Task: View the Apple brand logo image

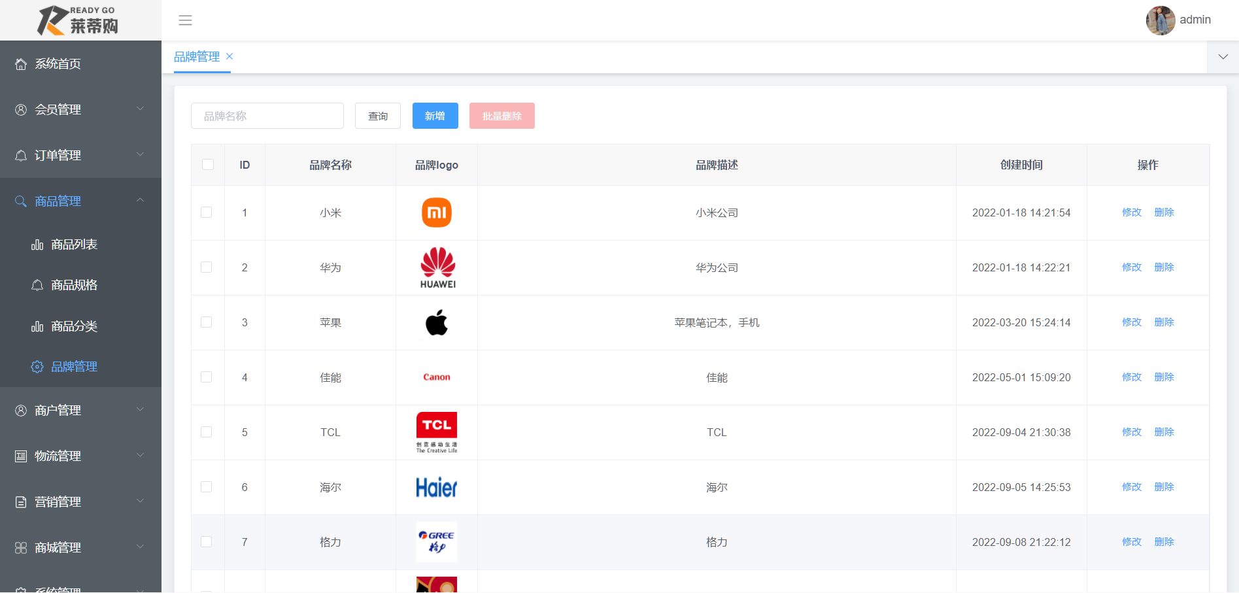Action: (x=437, y=322)
